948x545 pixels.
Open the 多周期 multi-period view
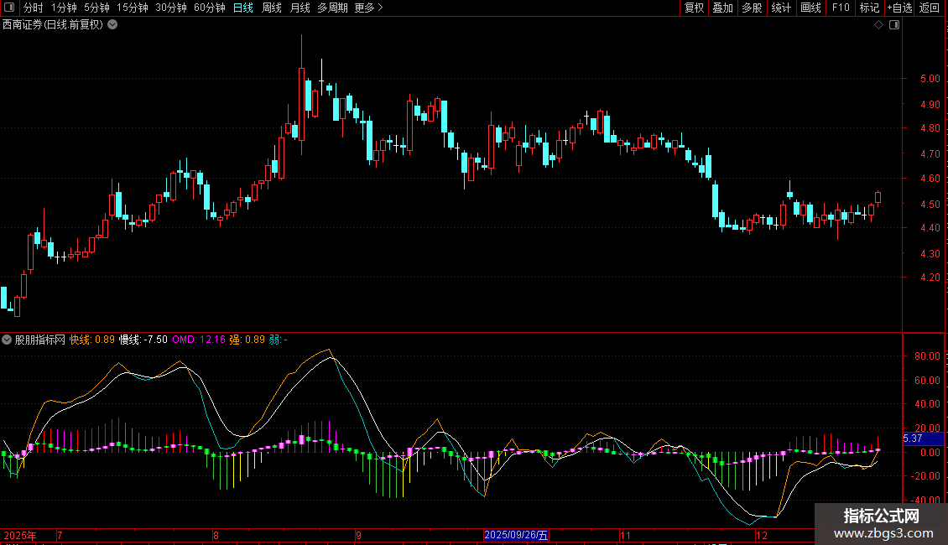tap(332, 8)
